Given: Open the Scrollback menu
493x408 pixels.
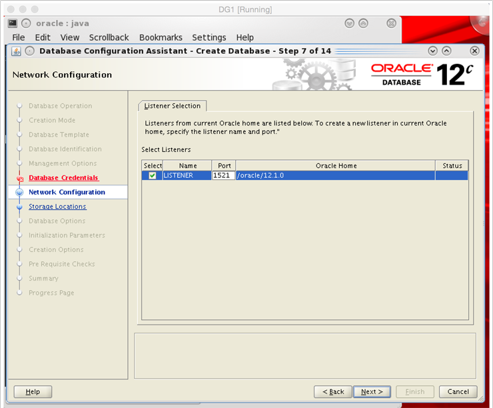Looking at the screenshot, I should [109, 37].
